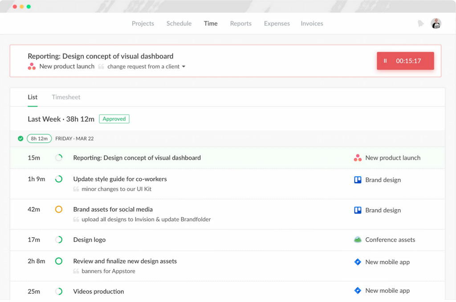Click the diamond icon beside New mobile app
This screenshot has width=456, height=302.
click(x=358, y=262)
